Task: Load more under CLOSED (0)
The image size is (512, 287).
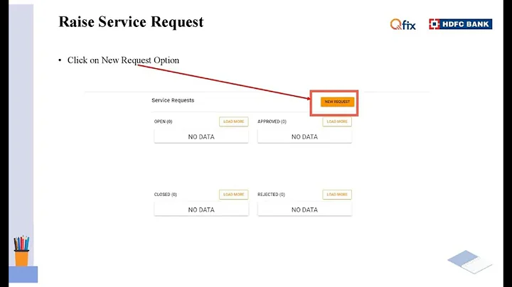Action: [x=233, y=195]
